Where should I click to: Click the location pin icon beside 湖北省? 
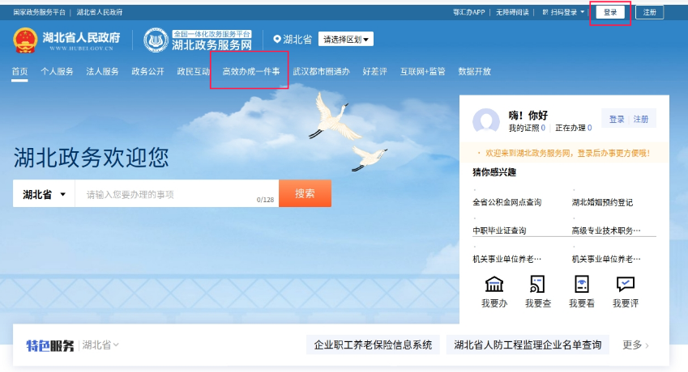click(277, 39)
